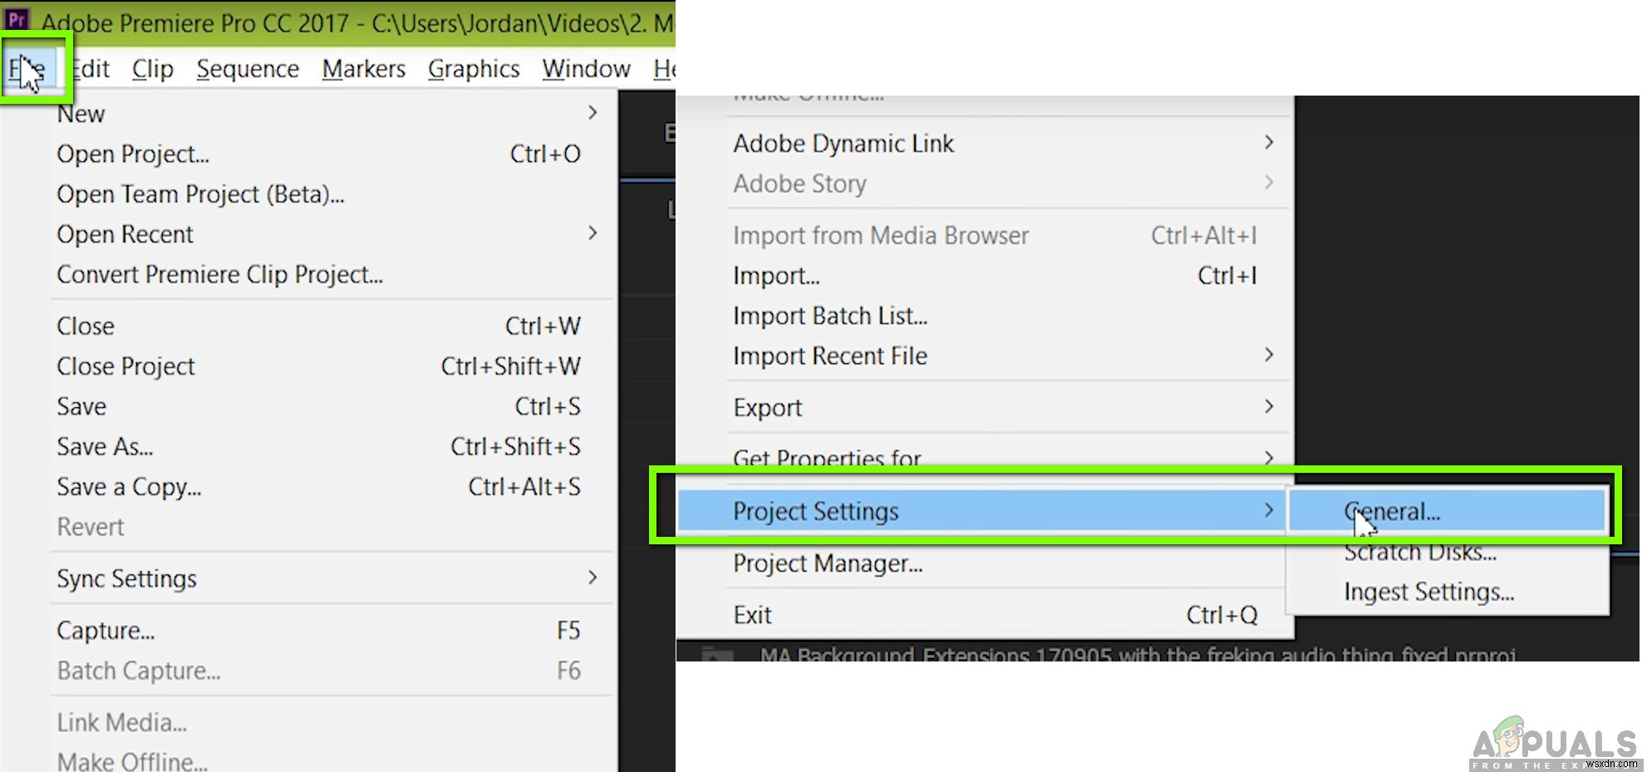This screenshot has height=772, width=1647.
Task: Open Ingest Settings... entry
Action: [1447, 592]
